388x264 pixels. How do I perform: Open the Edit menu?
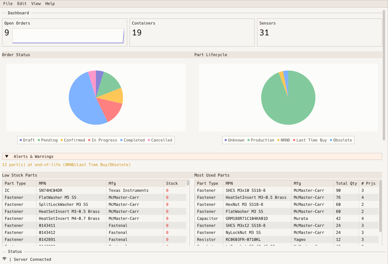pos(22,4)
